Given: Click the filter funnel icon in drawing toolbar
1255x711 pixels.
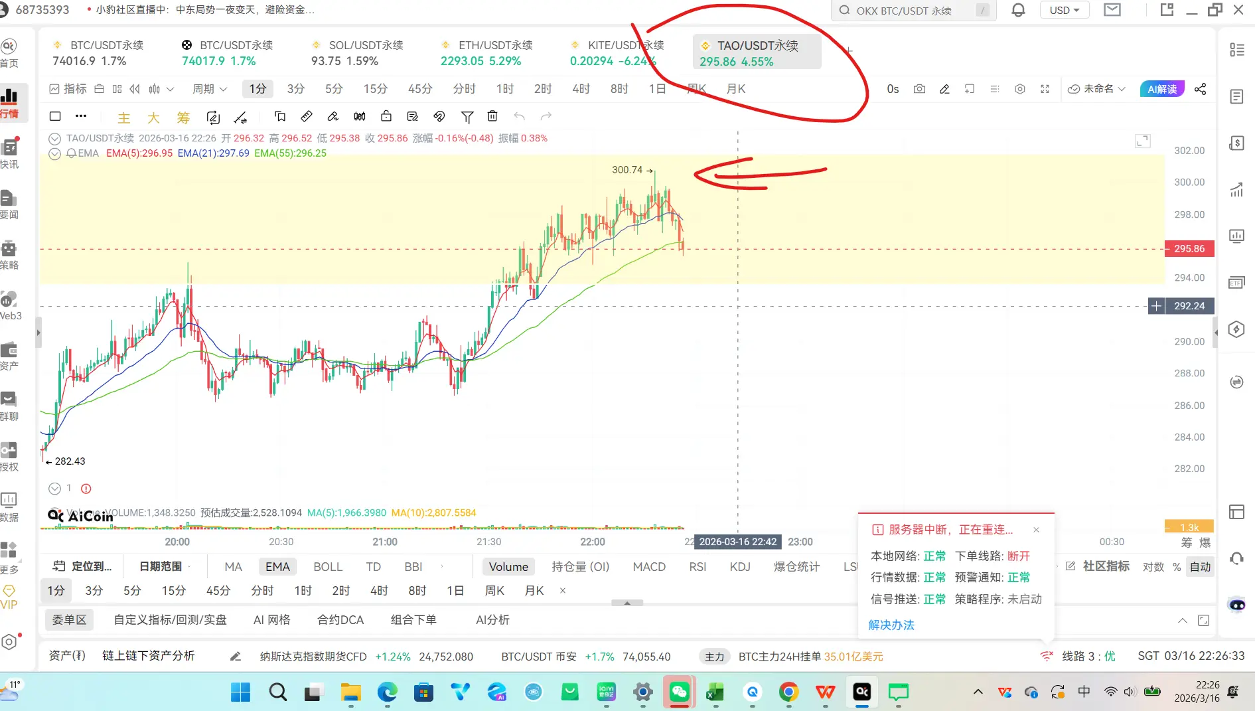Looking at the screenshot, I should 467,117.
